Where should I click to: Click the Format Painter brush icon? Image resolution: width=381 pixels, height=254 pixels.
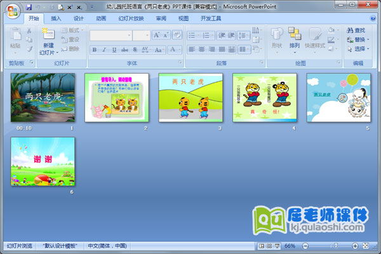(x=29, y=49)
